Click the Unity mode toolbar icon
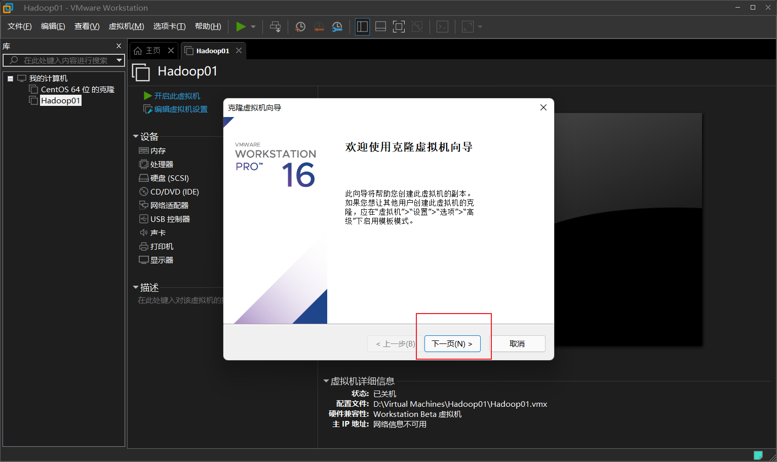The image size is (777, 462). (417, 27)
